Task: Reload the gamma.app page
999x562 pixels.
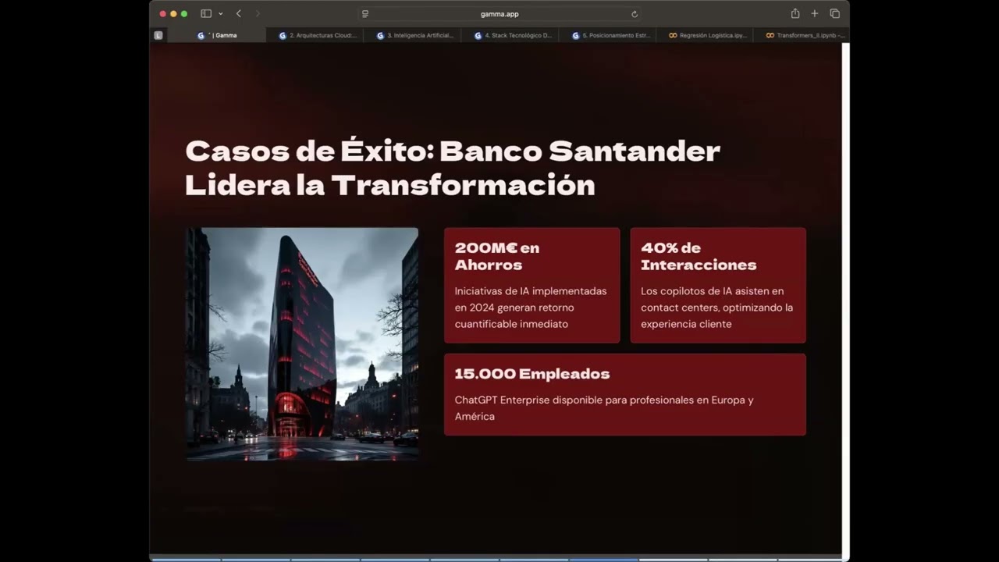Action: click(635, 14)
